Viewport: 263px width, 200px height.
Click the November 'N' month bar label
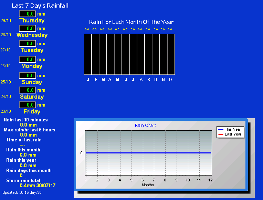(x=163, y=80)
